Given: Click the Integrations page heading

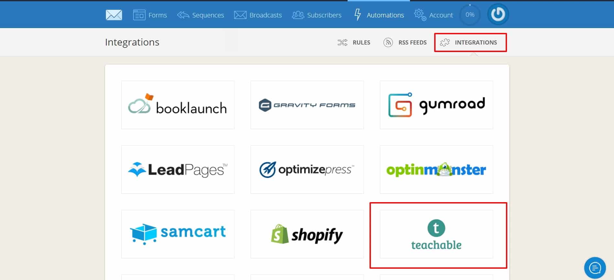Looking at the screenshot, I should [132, 42].
